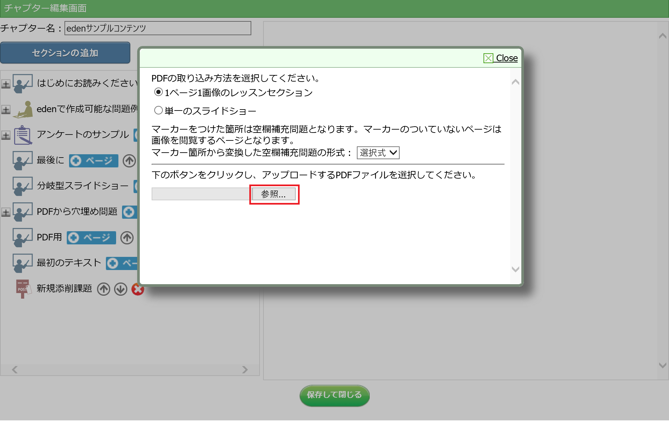Click add-page button beside PDF用

tap(91, 237)
